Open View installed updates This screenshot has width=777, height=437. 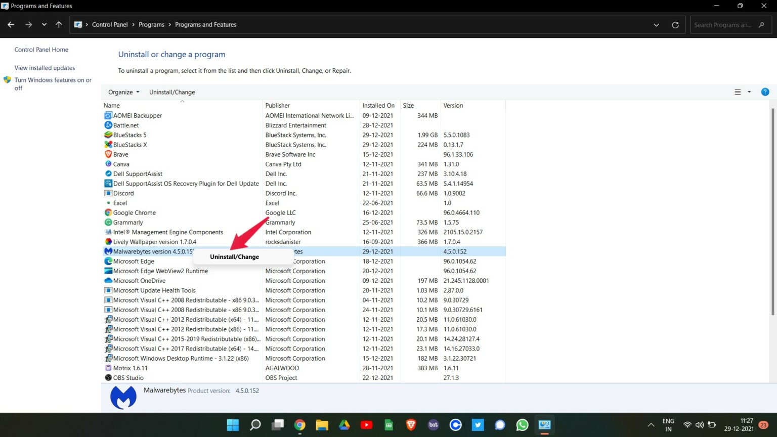pos(45,67)
